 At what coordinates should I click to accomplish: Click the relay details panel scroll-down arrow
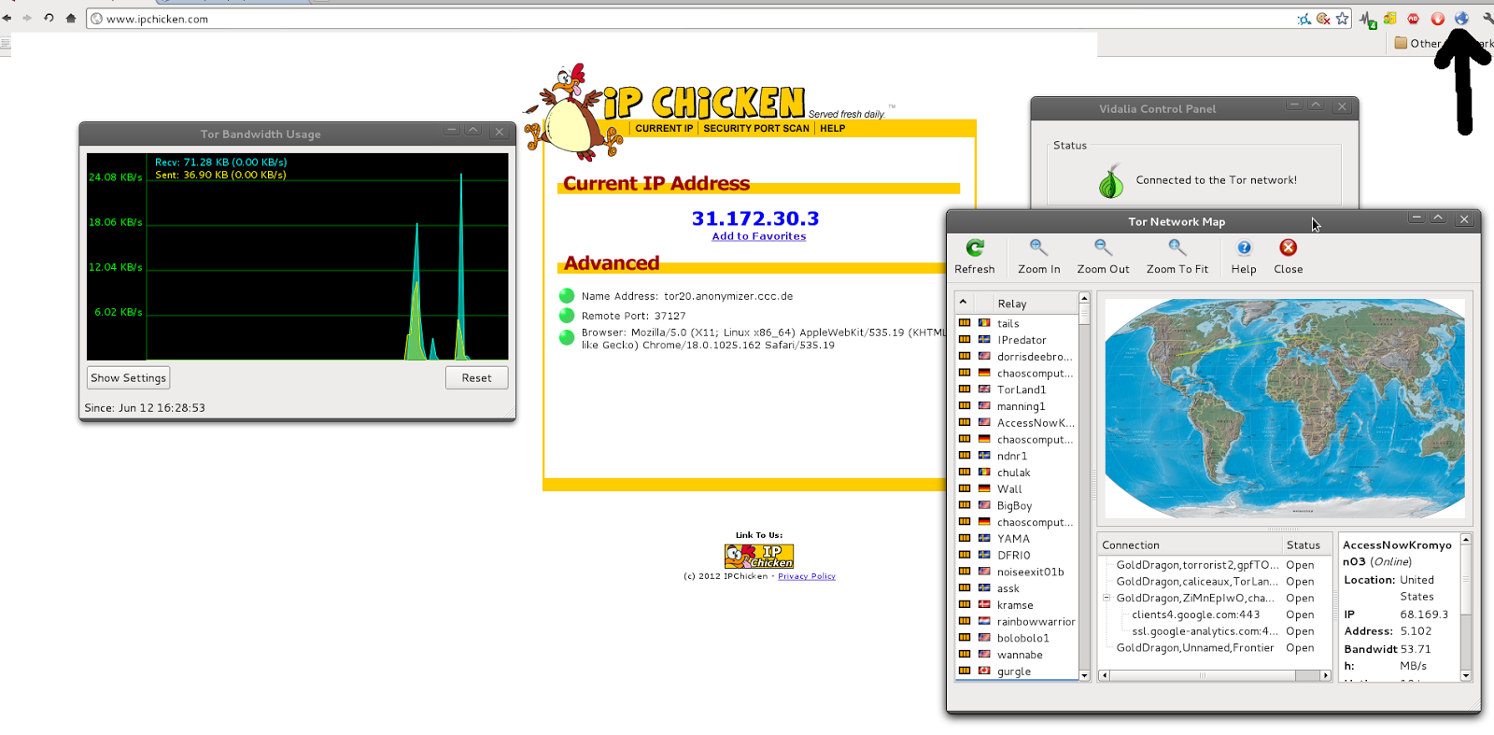tap(1466, 675)
